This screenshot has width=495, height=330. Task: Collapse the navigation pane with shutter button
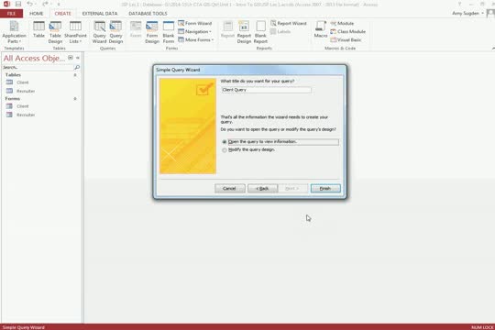click(x=78, y=58)
